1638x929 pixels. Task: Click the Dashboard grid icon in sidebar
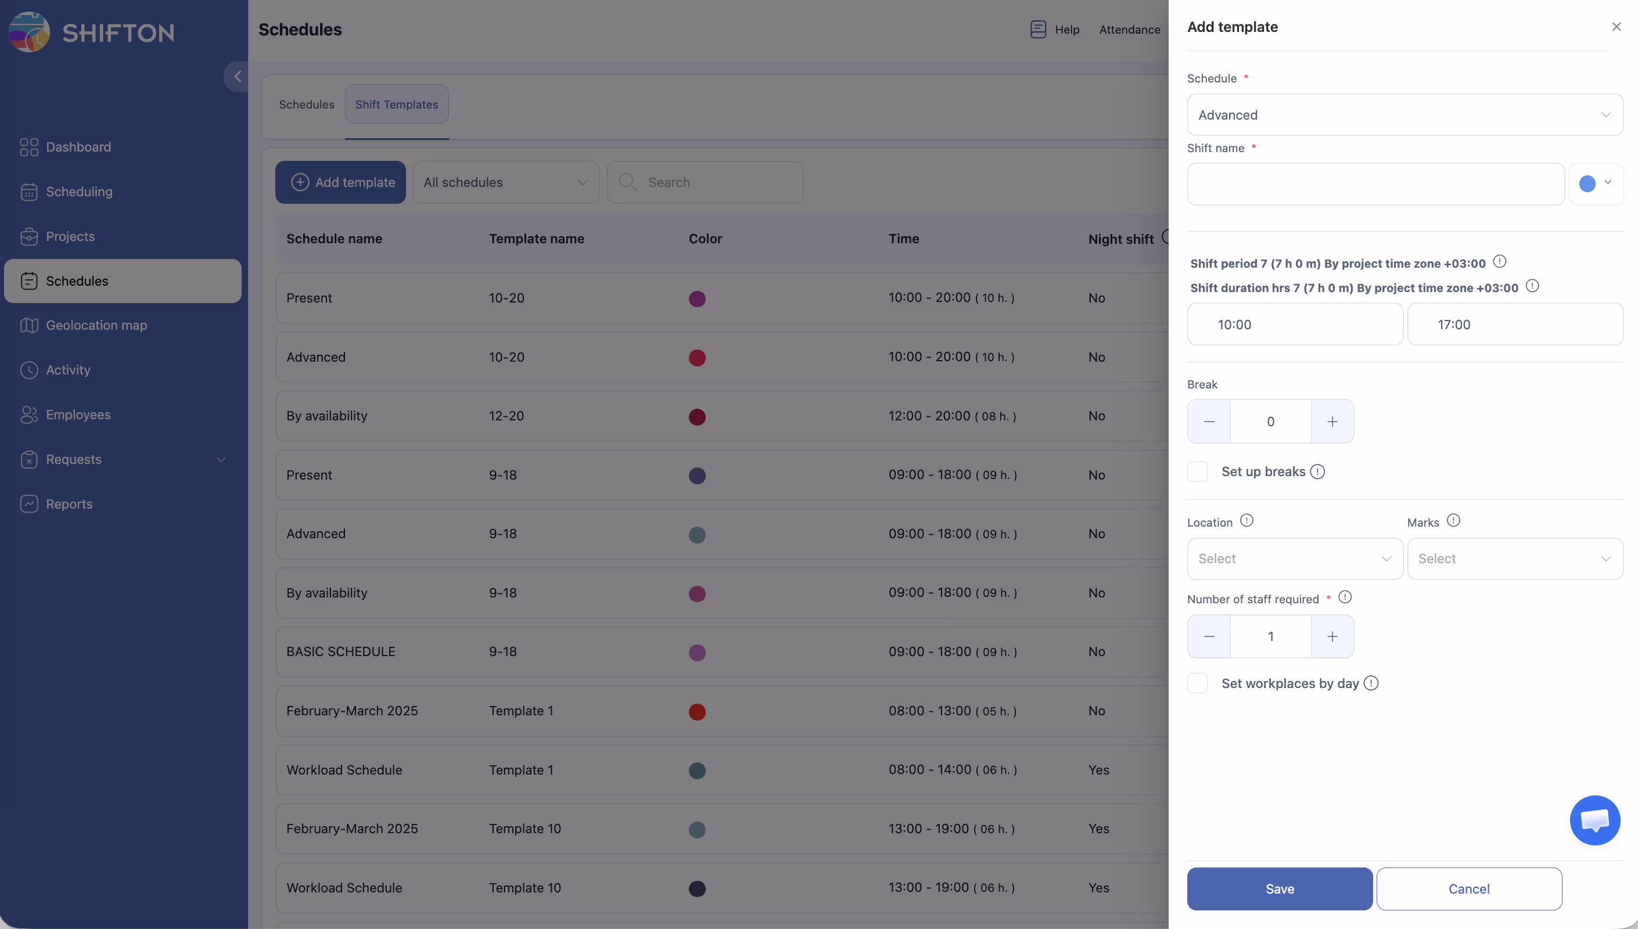pos(28,147)
